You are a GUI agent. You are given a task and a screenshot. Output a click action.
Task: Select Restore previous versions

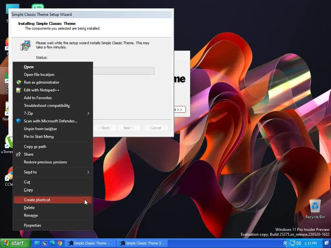(x=53, y=162)
